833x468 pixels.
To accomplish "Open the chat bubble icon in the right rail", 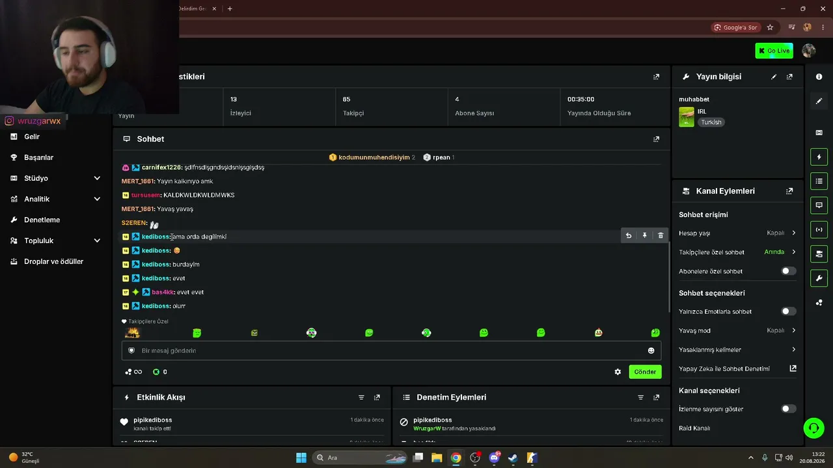I will (x=819, y=205).
